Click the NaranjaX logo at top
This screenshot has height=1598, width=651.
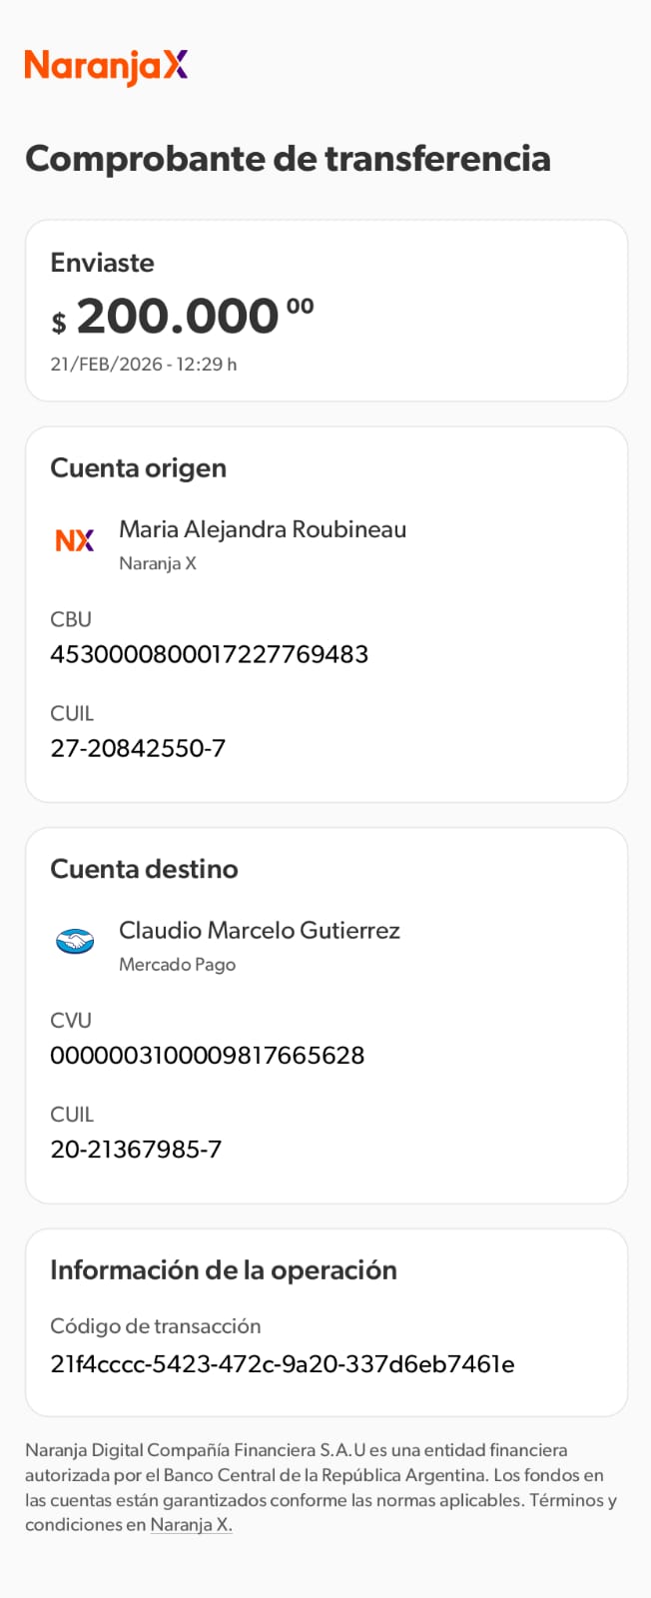point(106,67)
